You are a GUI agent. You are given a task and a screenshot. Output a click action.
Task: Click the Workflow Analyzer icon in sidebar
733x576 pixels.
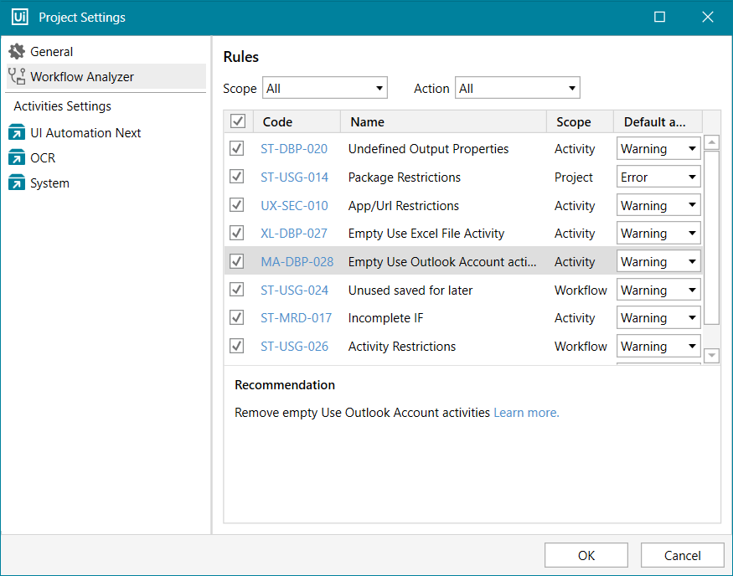point(15,75)
